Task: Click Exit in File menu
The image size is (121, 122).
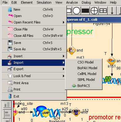Action: 33,96
